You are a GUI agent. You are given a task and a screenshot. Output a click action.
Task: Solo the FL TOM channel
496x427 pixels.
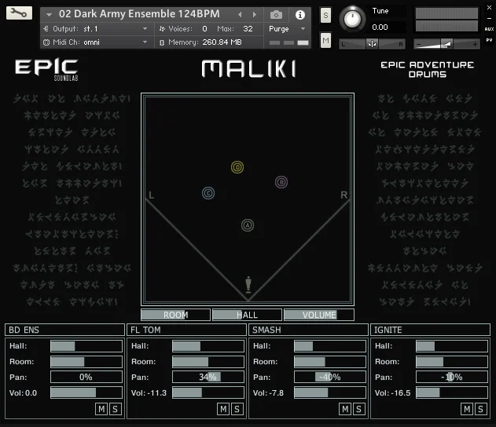(237, 409)
